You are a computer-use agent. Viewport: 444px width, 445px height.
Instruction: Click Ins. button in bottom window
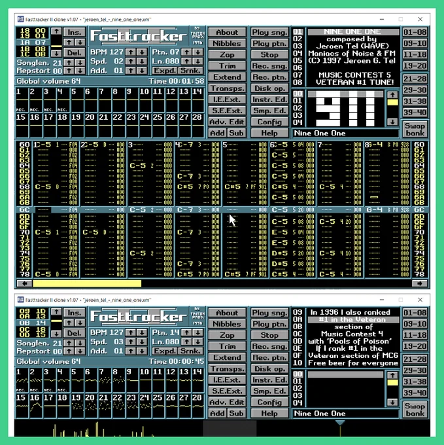tap(75, 312)
